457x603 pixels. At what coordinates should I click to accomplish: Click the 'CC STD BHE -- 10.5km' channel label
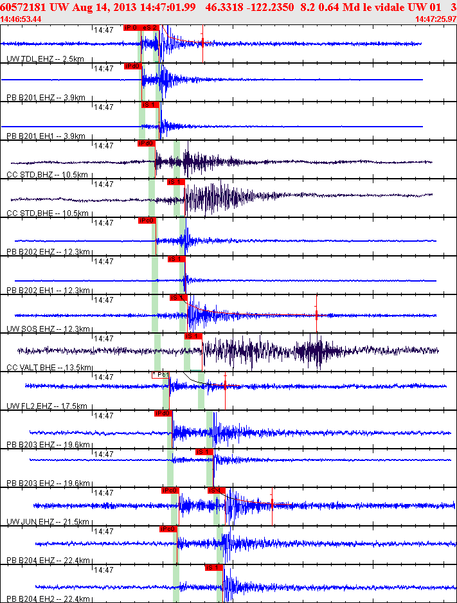48,213
